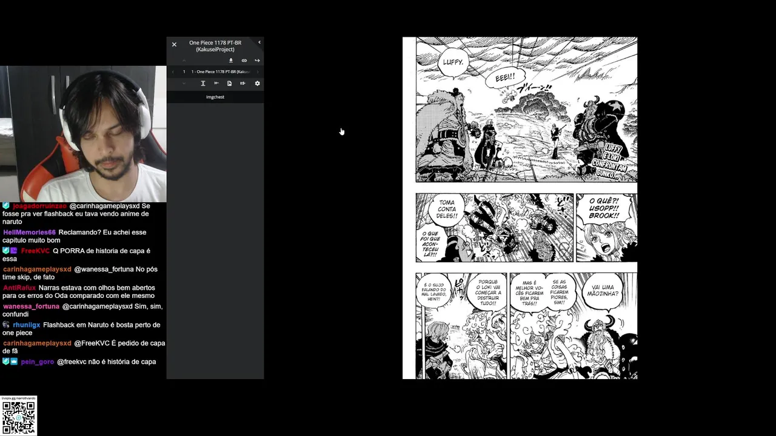Click the share arrow icon in the sidebar
This screenshot has height=436, width=776.
pos(257,61)
